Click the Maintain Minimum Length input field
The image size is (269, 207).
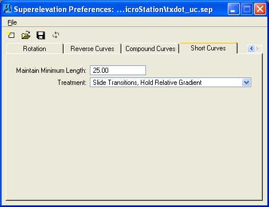tap(118, 71)
